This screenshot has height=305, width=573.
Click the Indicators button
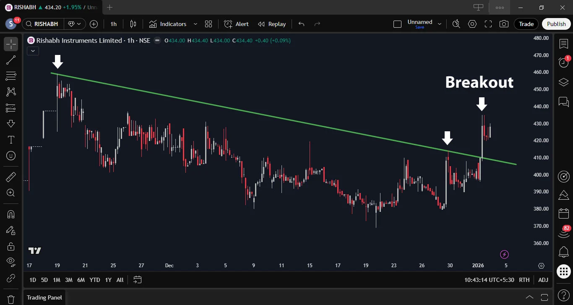[168, 24]
